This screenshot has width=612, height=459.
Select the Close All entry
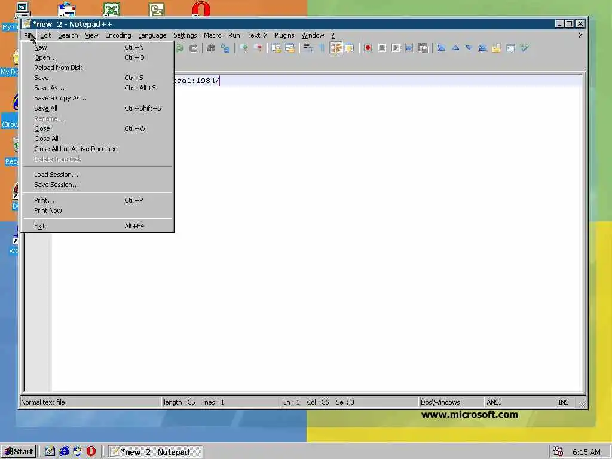tap(97, 139)
